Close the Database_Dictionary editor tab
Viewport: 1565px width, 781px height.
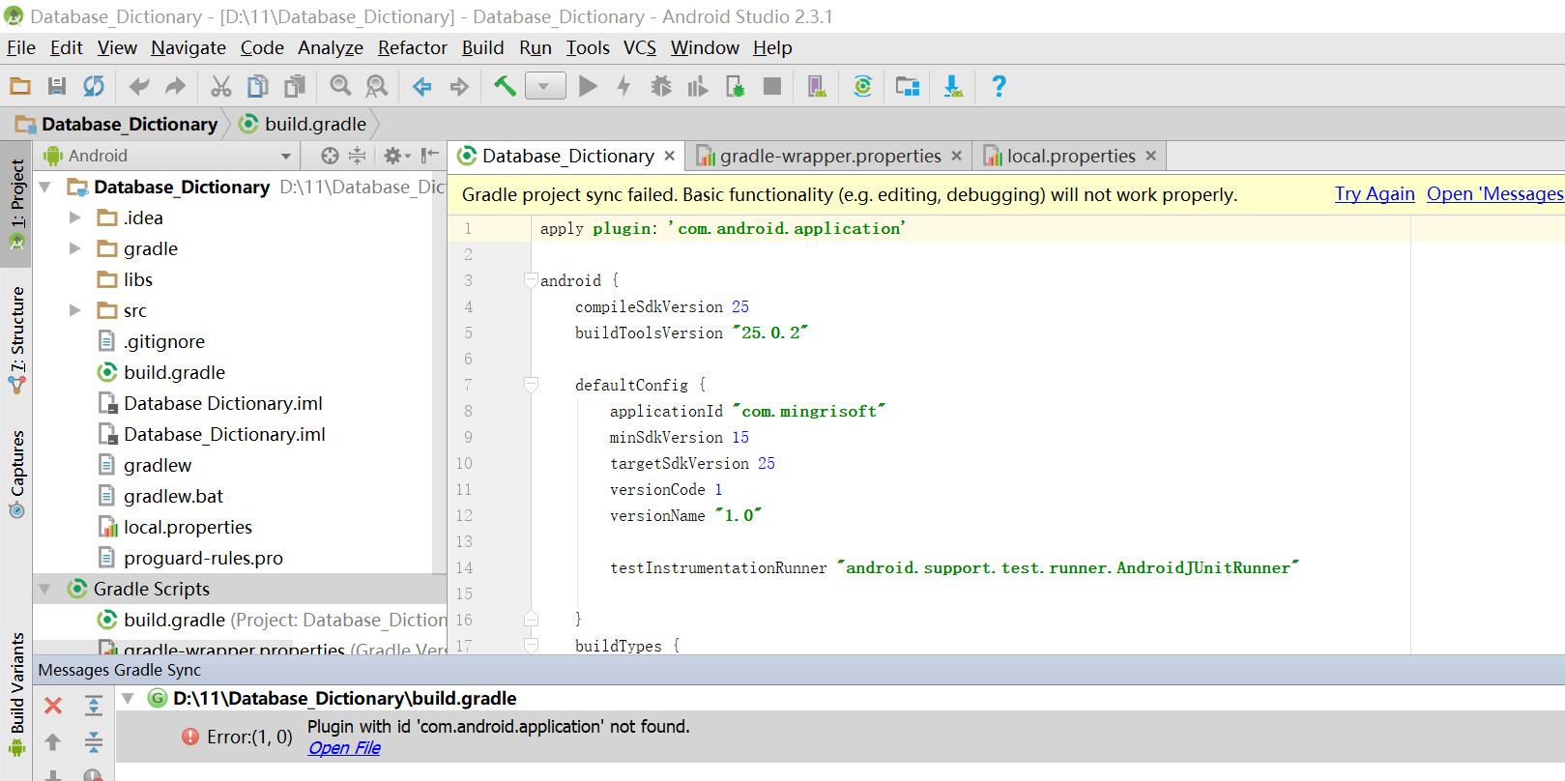tap(669, 156)
